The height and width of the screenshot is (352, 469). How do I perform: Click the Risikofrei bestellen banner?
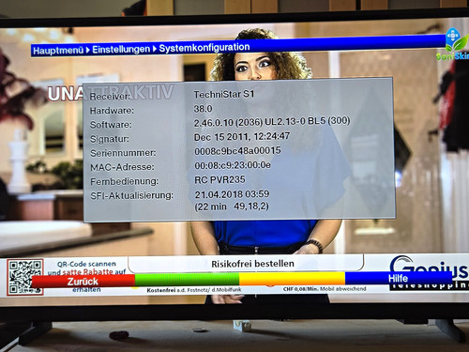pos(252,264)
